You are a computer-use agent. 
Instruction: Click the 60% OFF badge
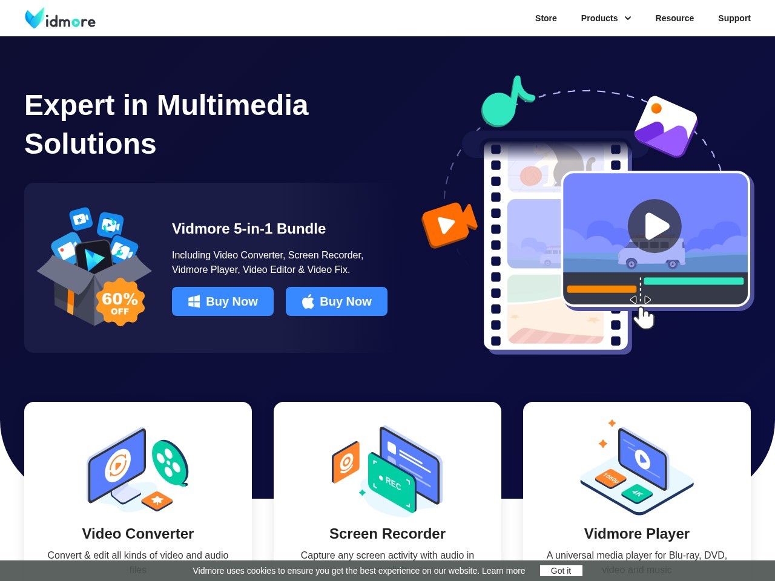point(120,302)
